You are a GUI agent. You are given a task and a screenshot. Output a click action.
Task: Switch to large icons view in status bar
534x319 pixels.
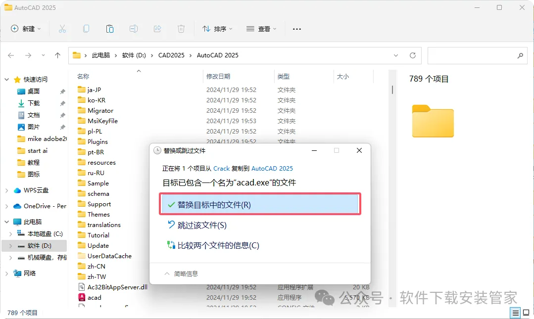pos(526,313)
